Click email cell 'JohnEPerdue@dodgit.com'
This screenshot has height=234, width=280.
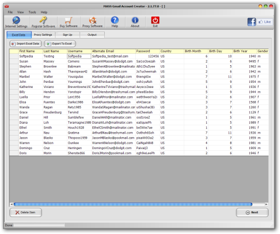pyautogui.click(x=114, y=82)
